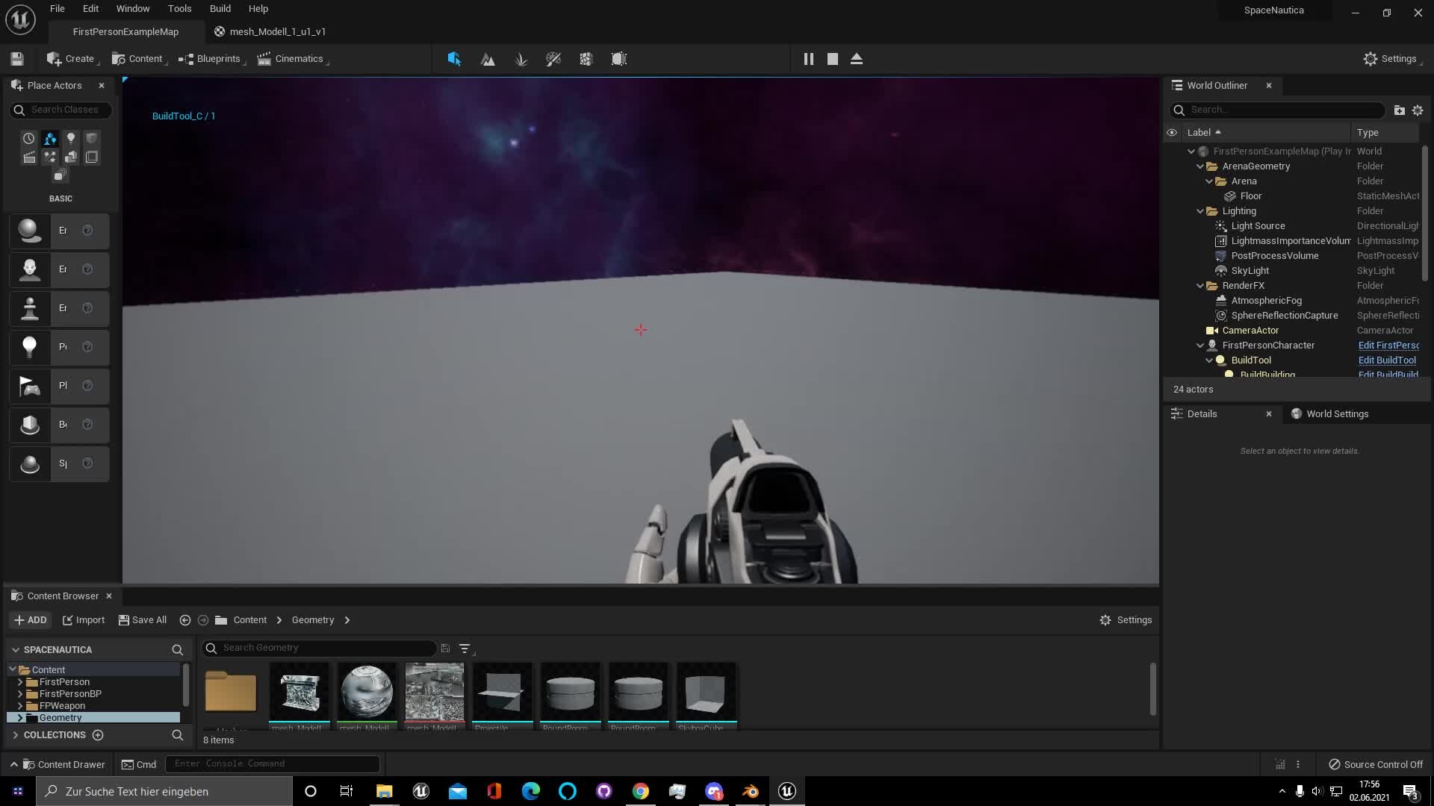Toggle Source Control Off in status bar
Image resolution: width=1434 pixels, height=806 pixels.
tap(1376, 764)
